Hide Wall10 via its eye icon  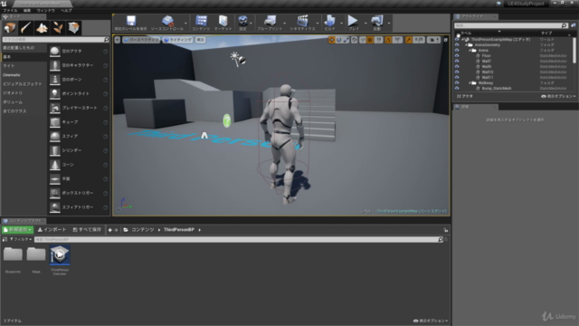[457, 72]
